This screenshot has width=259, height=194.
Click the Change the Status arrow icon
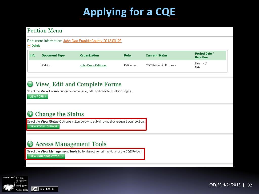(30, 114)
